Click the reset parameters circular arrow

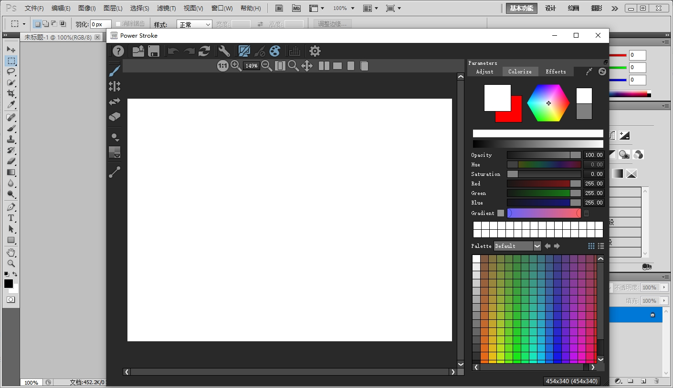tap(602, 71)
